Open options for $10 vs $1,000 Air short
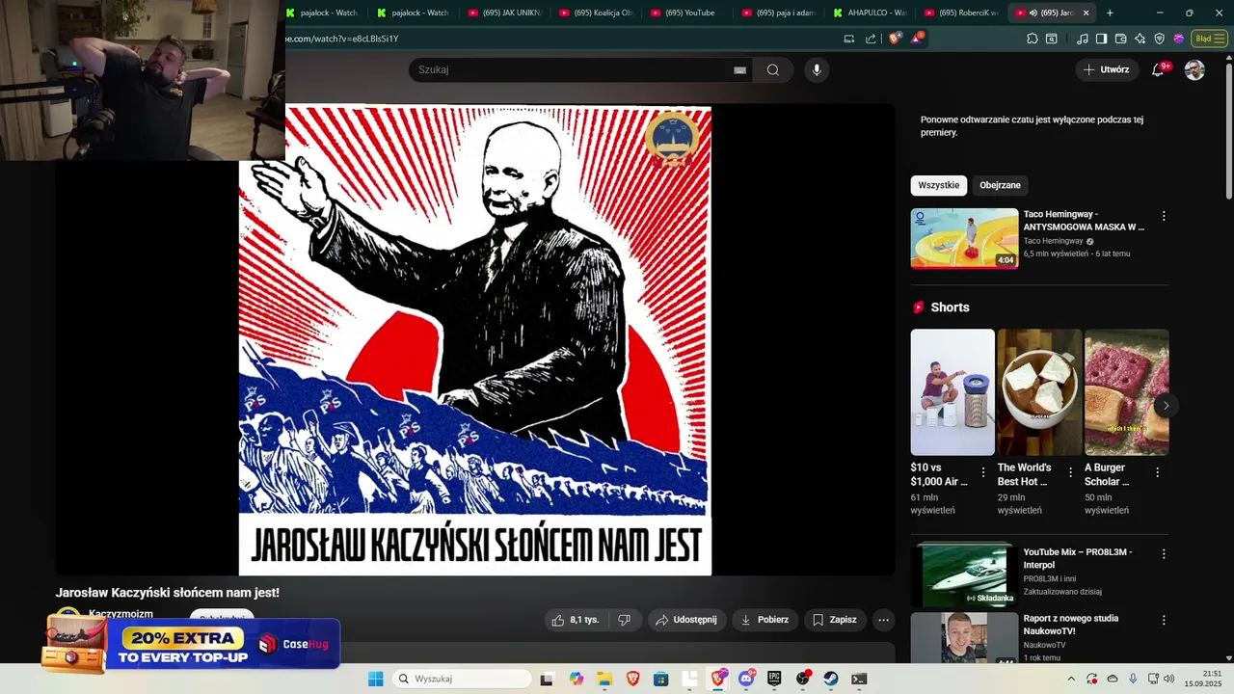The height and width of the screenshot is (694, 1234). pyautogui.click(x=983, y=472)
